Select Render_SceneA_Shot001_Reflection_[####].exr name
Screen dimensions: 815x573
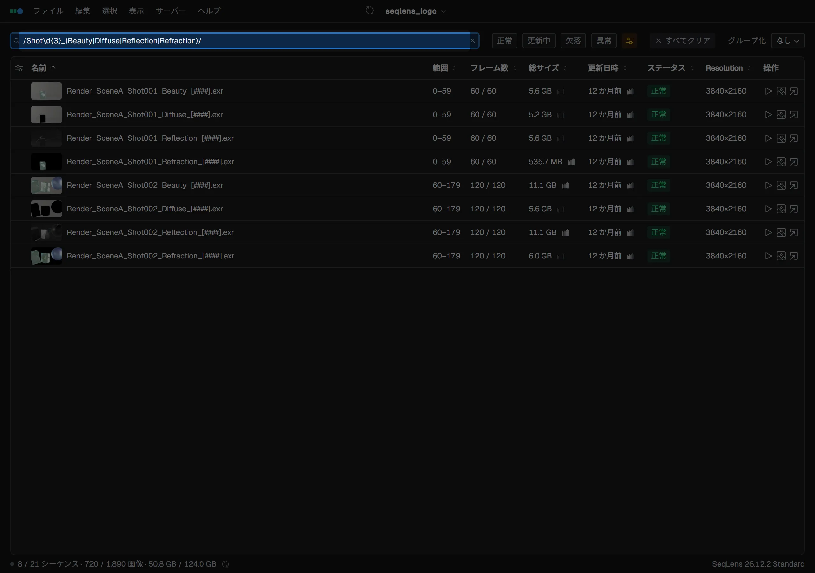(x=150, y=138)
